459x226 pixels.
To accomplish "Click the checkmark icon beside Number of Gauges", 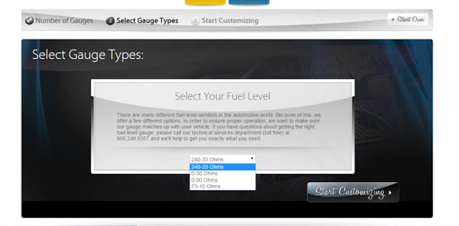I will coord(29,21).
